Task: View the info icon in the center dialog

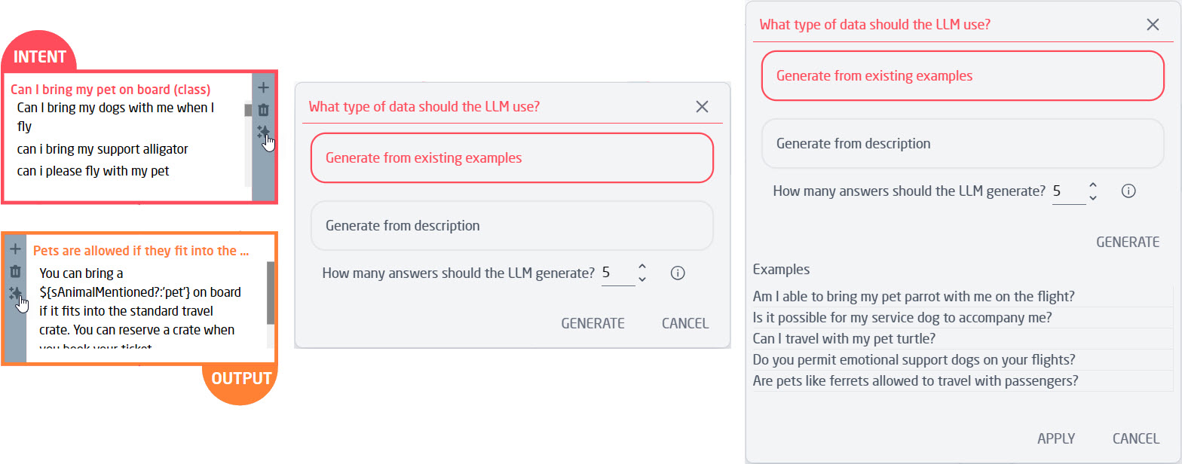Action: pos(677,273)
